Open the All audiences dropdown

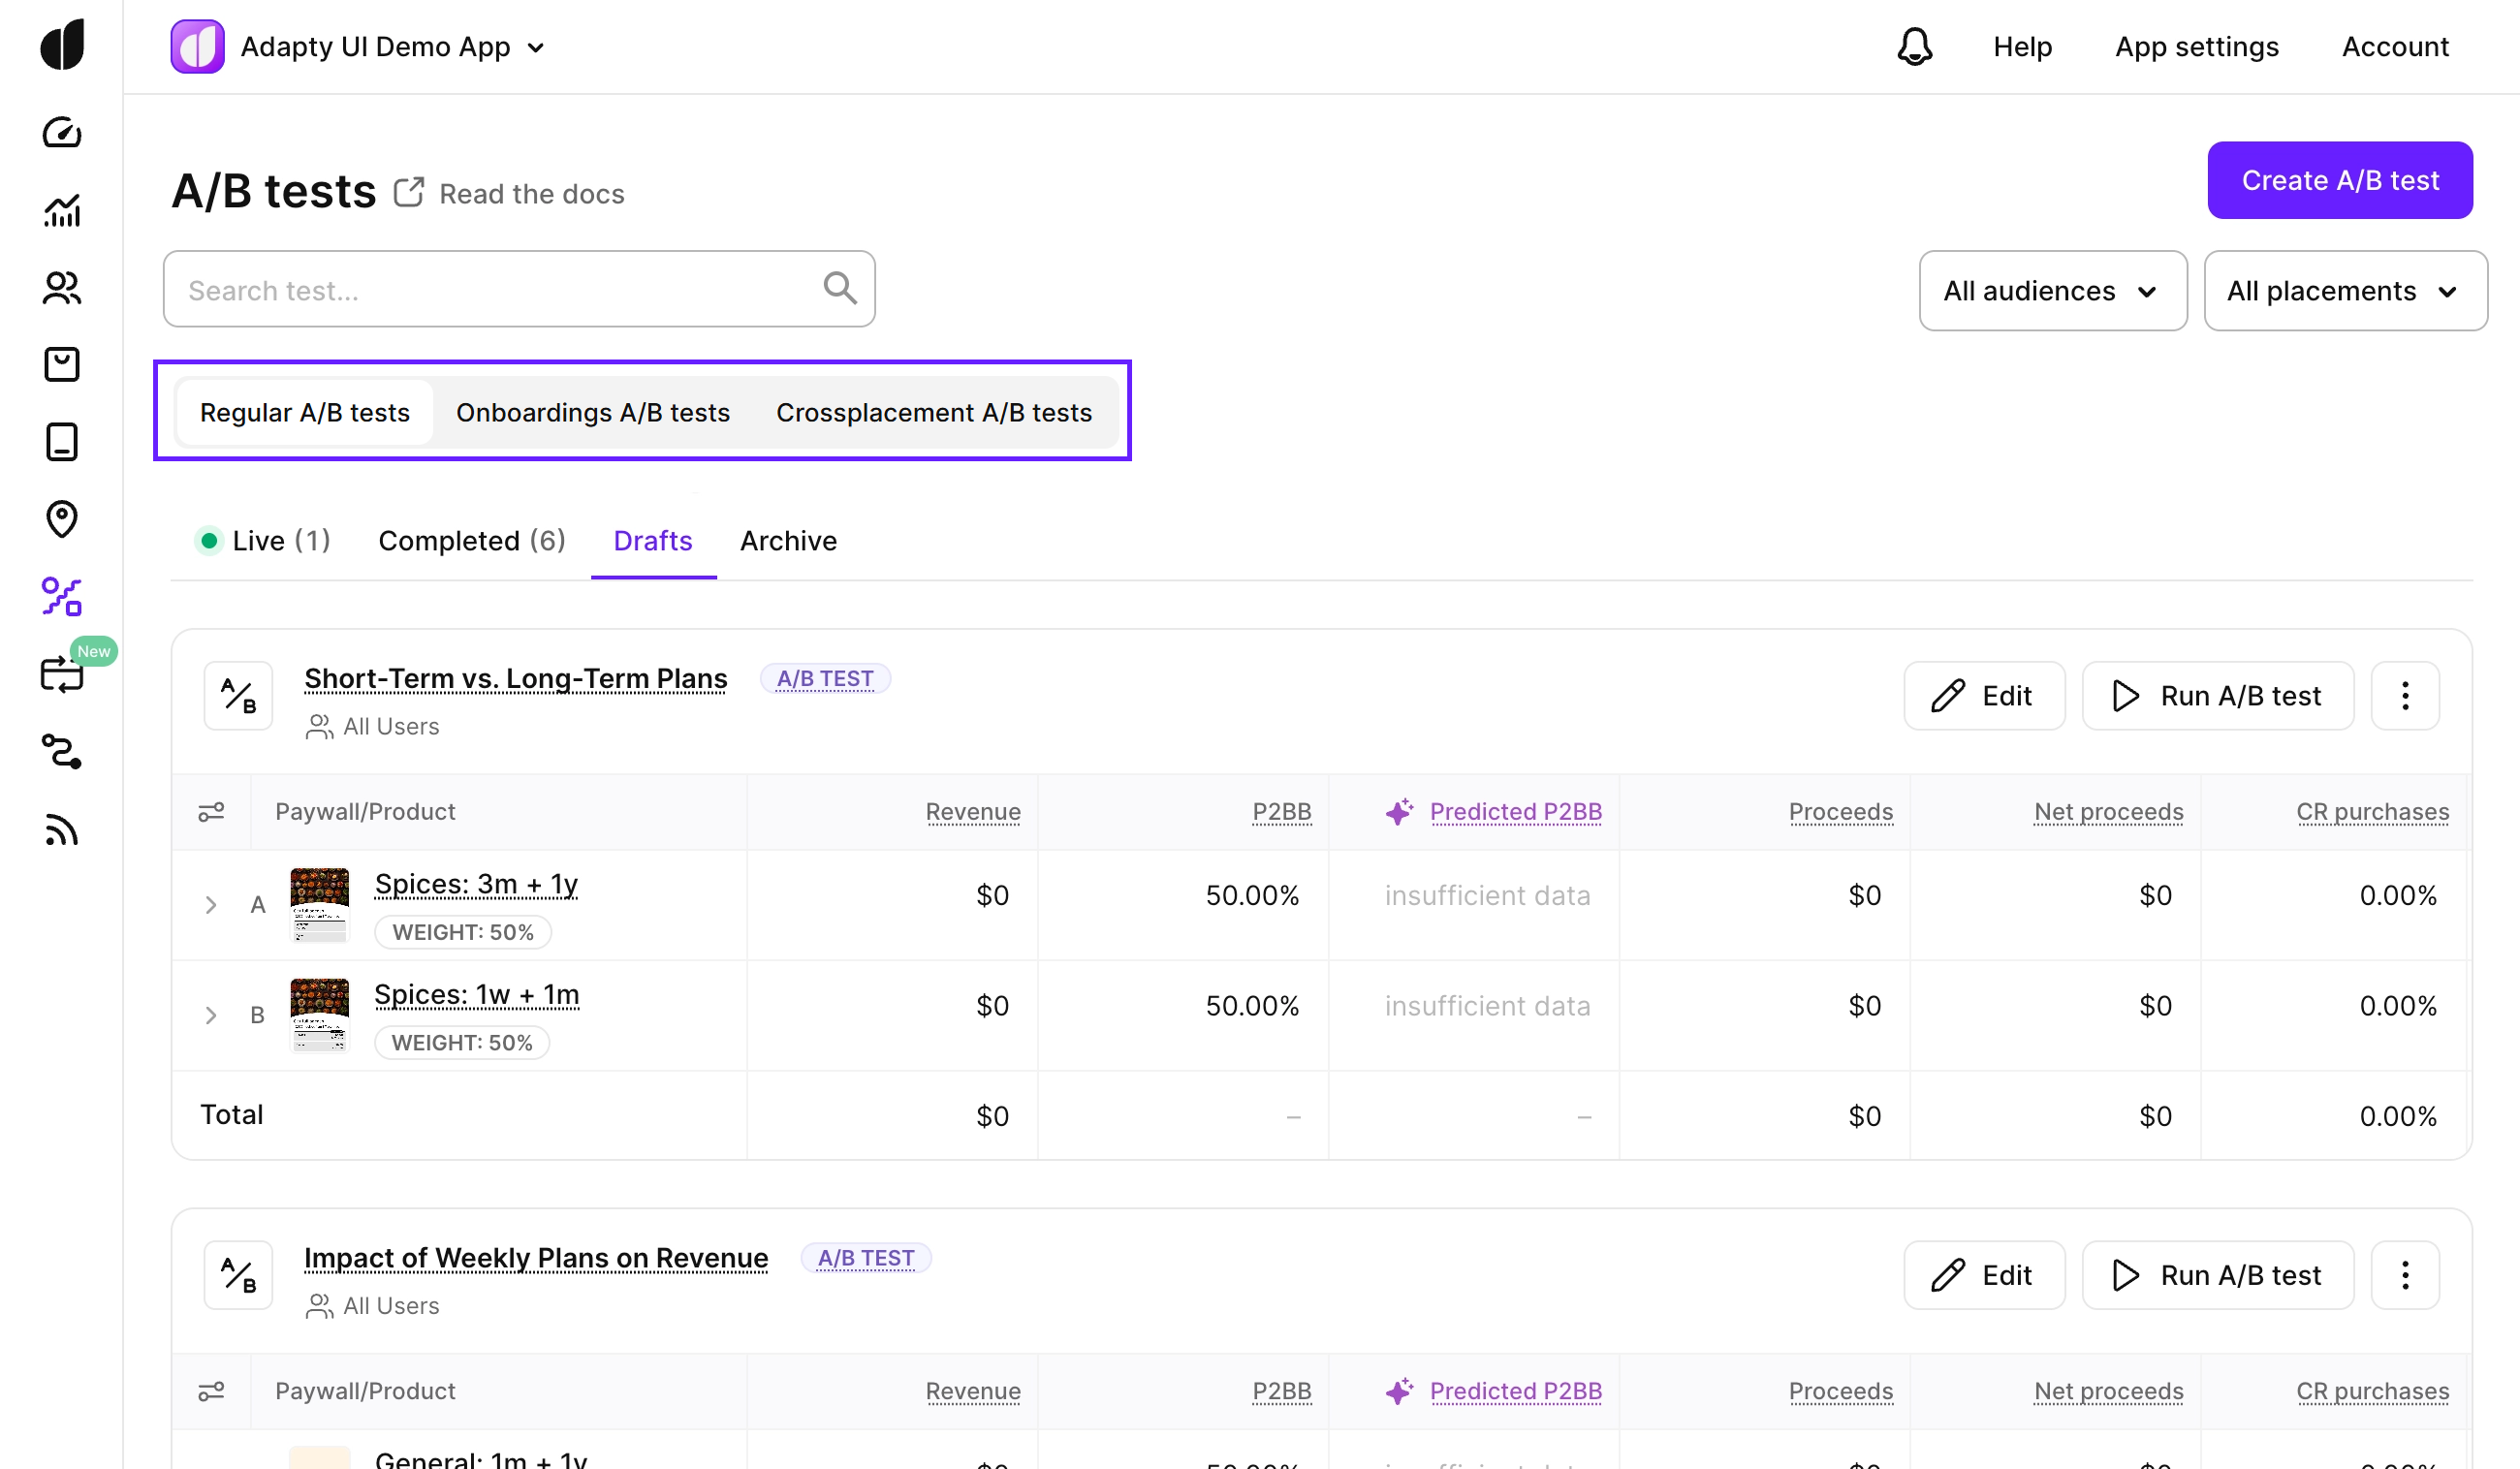(x=2052, y=291)
